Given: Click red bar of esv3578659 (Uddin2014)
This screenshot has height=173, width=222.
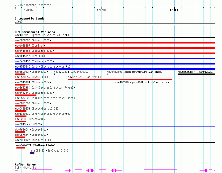Looking at the screenshot, I should coord(27,79).
